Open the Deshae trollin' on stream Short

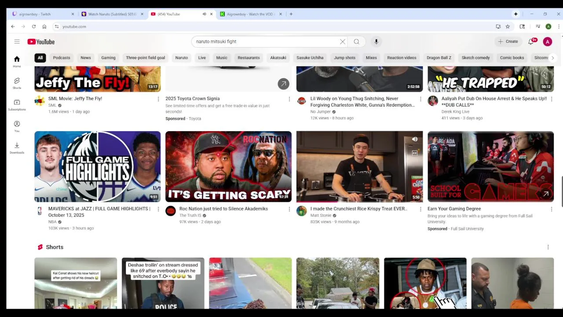[163, 283]
